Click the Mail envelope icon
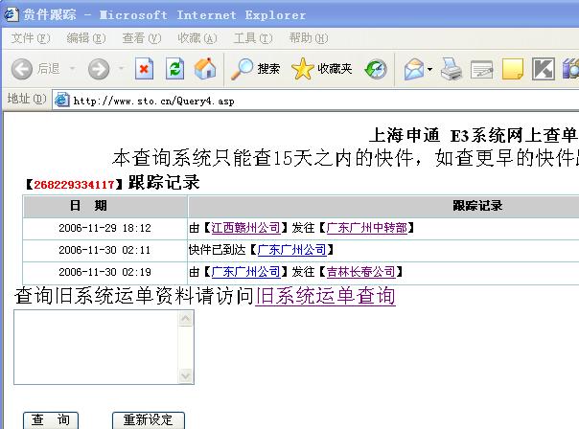 pos(413,69)
